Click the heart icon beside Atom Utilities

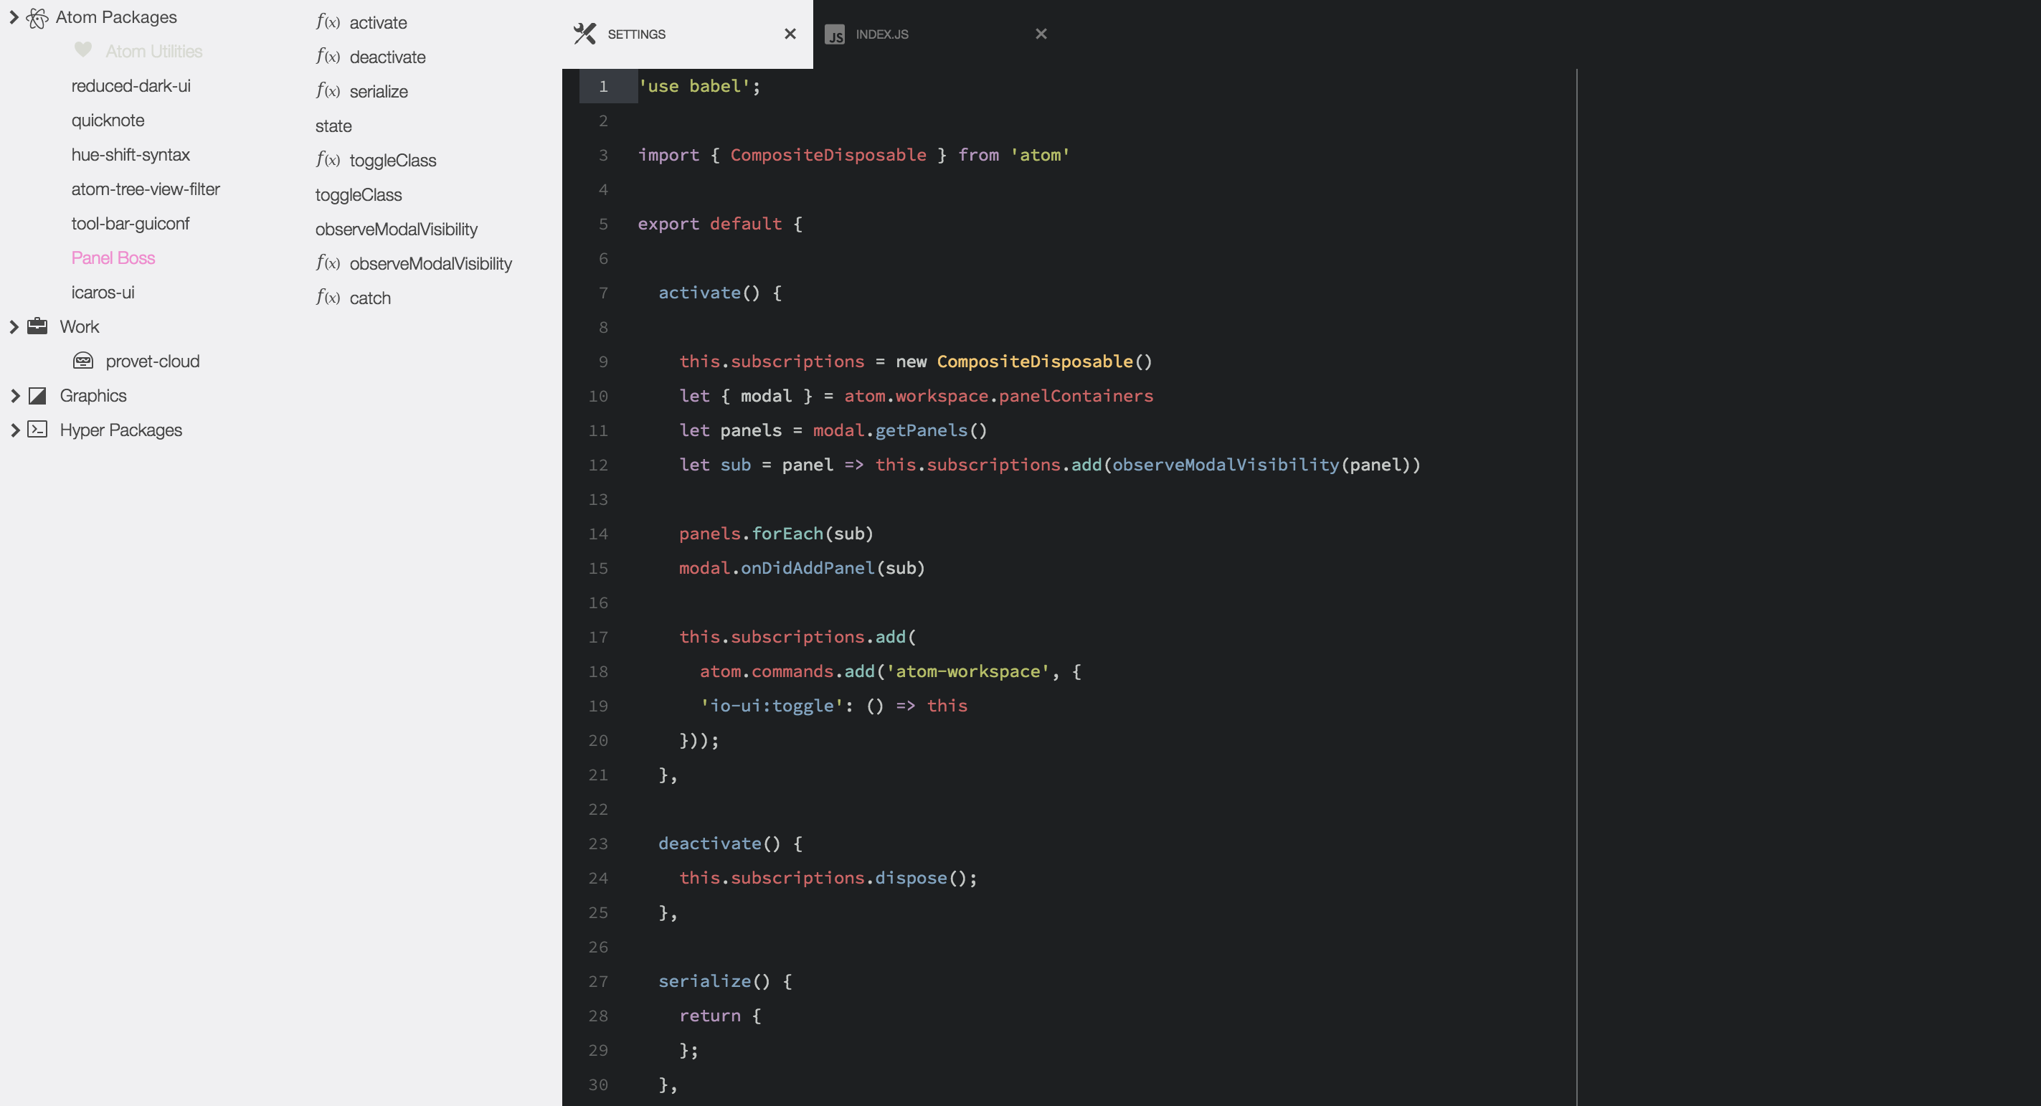coord(82,50)
